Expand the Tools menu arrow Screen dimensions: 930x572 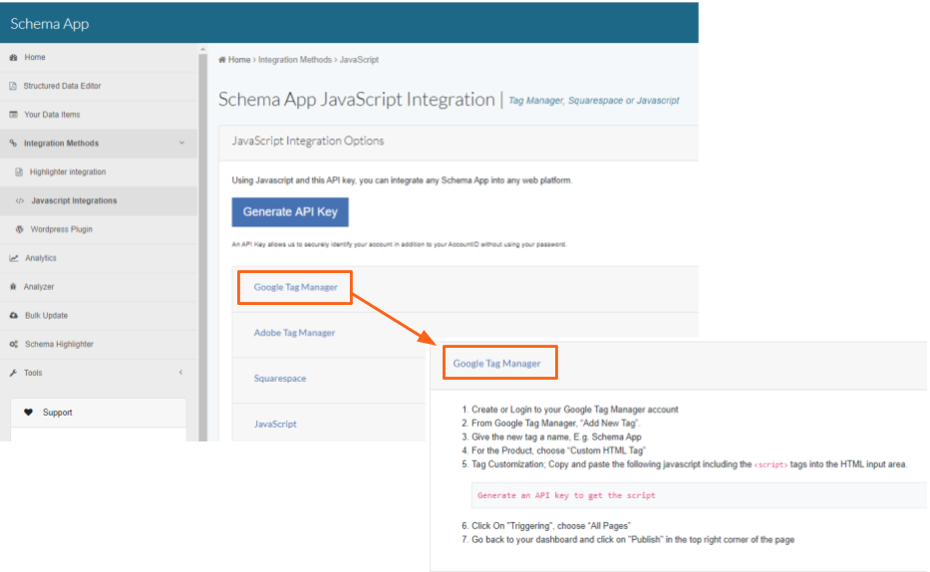click(180, 373)
